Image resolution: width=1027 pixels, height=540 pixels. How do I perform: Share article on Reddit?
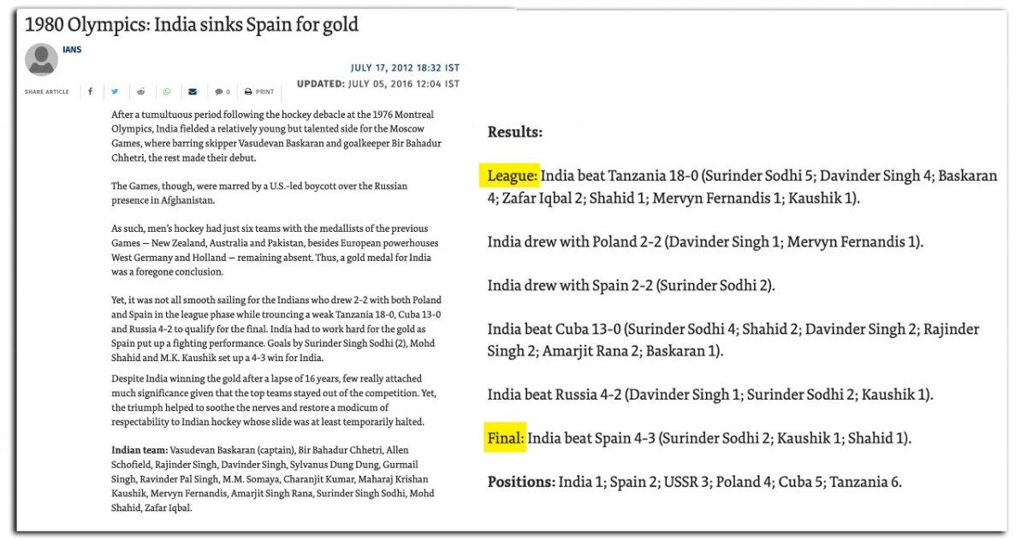pos(141,92)
